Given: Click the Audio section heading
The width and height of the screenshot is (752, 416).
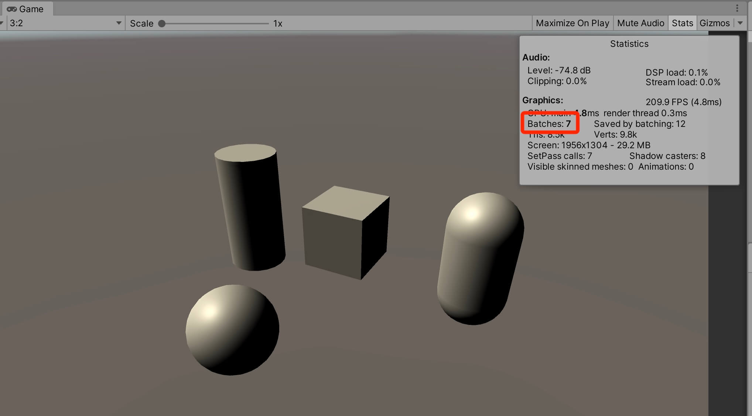Looking at the screenshot, I should coord(536,58).
